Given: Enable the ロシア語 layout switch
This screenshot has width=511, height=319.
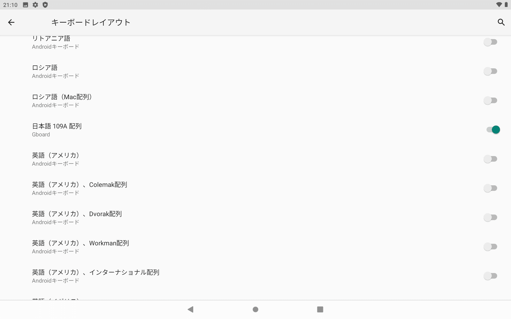Looking at the screenshot, I should tap(490, 71).
